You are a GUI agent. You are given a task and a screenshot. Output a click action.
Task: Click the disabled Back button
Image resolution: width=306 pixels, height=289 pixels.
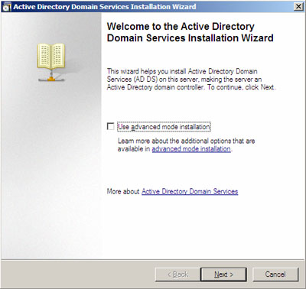coord(177,274)
